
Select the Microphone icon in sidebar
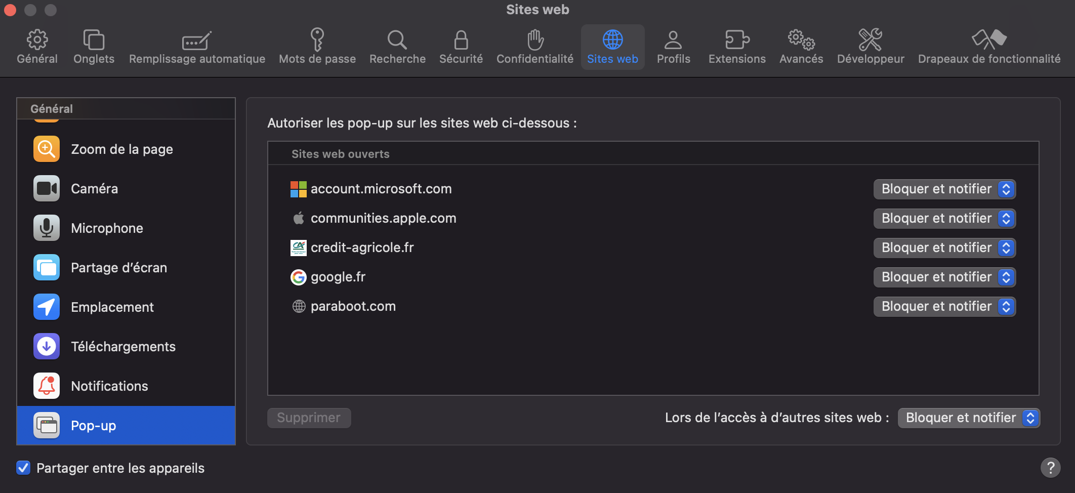(x=47, y=228)
